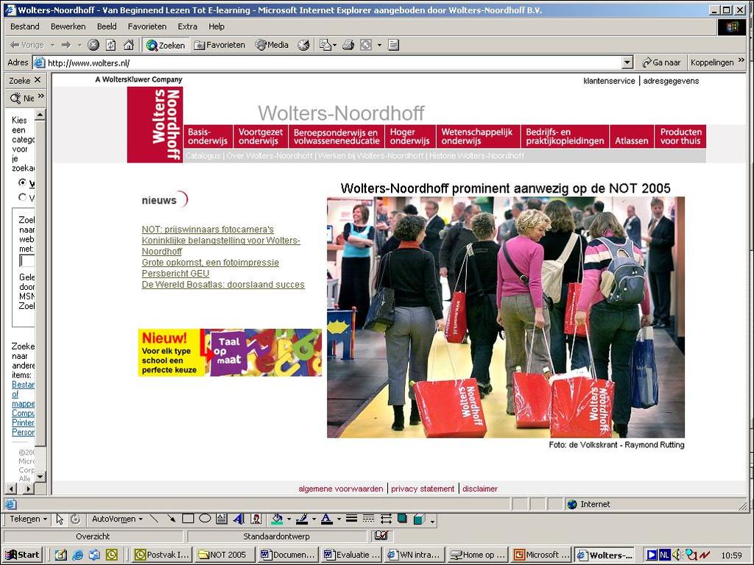Image resolution: width=754 pixels, height=565 pixels.
Task: Click the NL language indicator
Action: tap(665, 555)
